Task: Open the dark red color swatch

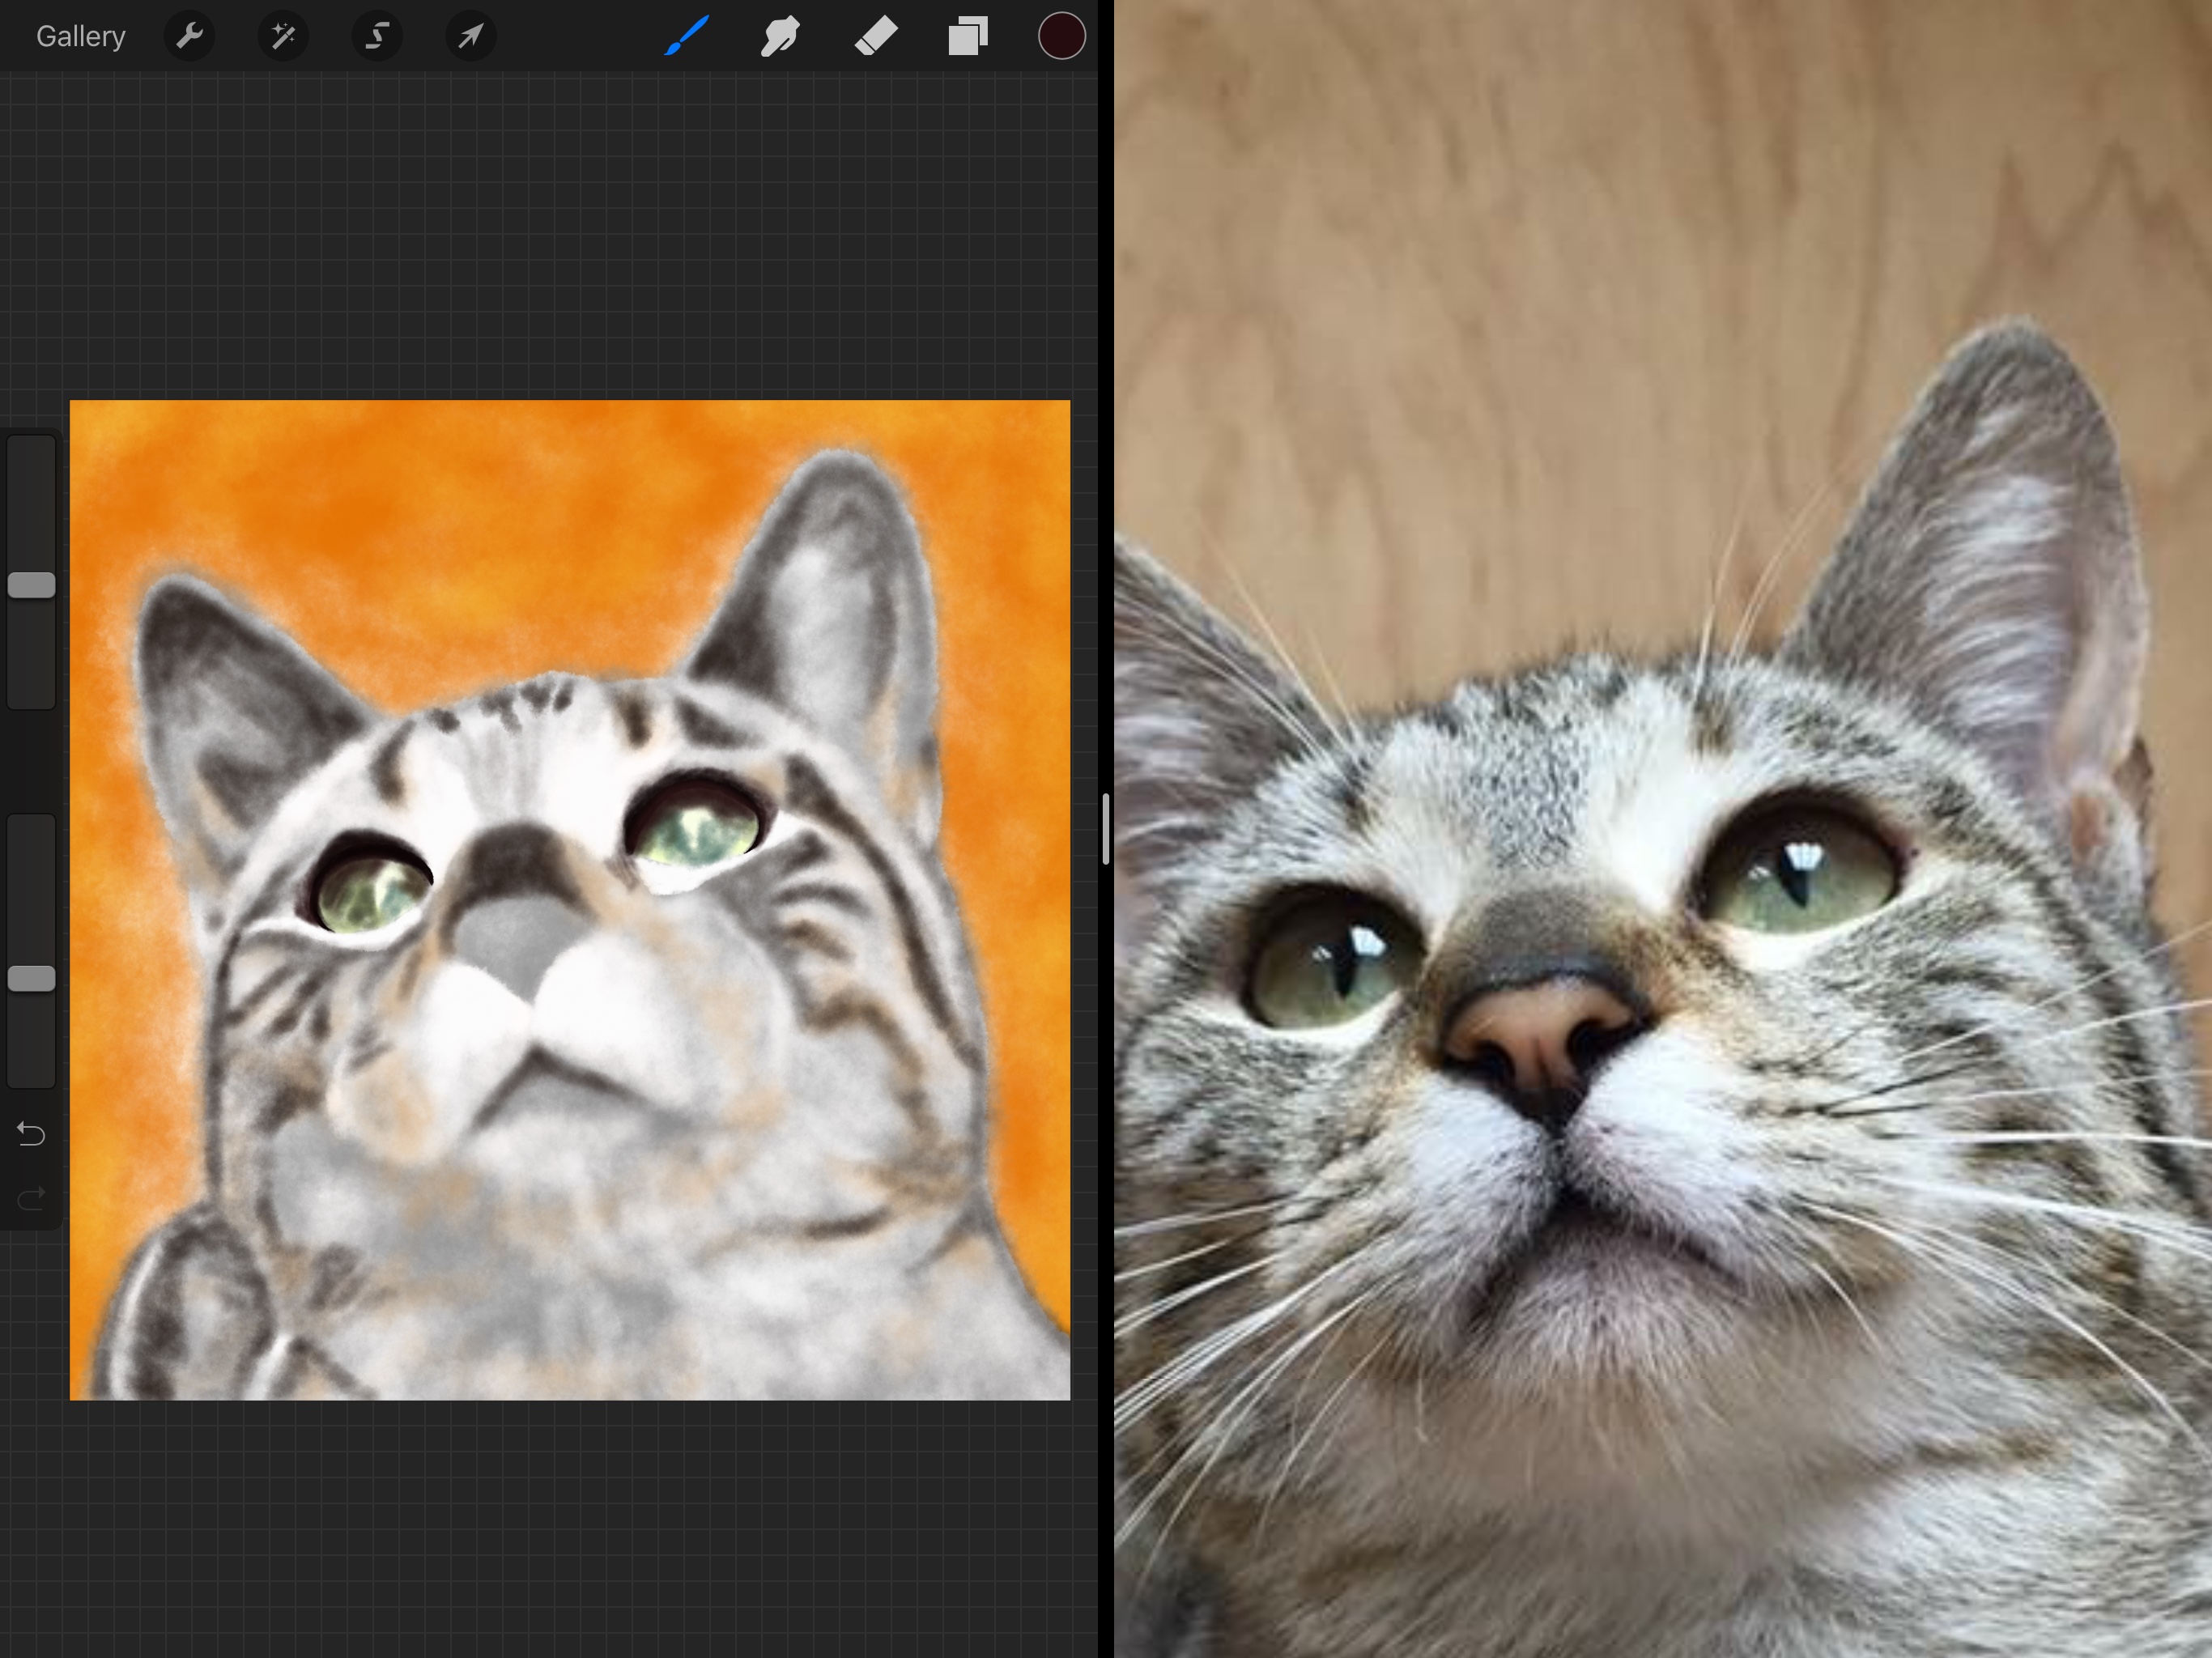Action: (1061, 37)
